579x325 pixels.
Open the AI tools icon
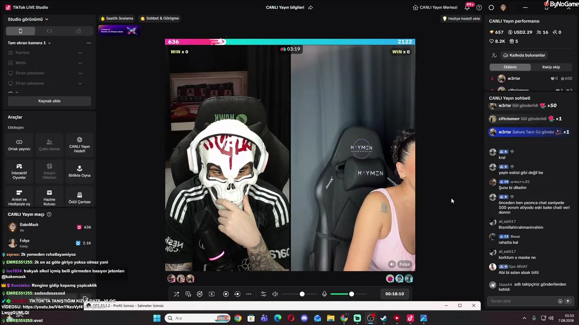tap(199, 294)
